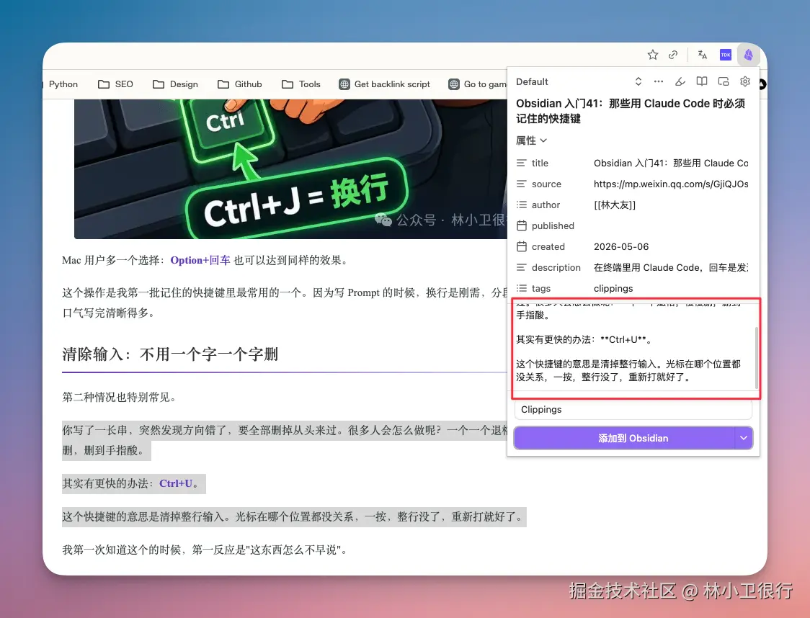Viewport: 810px width, 618px height.
Task: Click the Go to gam… bookmark
Action: [478, 84]
